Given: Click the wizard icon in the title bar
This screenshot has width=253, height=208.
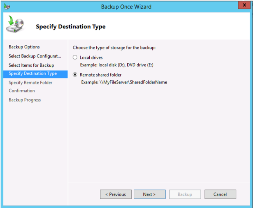Looking at the screenshot, I should pyautogui.click(x=7, y=7).
